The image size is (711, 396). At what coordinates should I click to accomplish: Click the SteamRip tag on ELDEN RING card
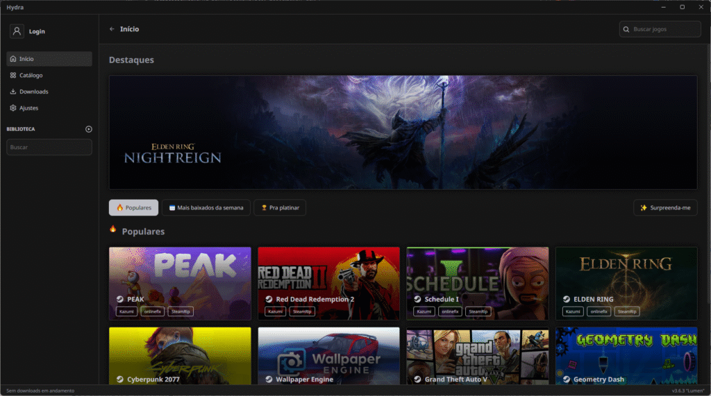click(x=627, y=311)
